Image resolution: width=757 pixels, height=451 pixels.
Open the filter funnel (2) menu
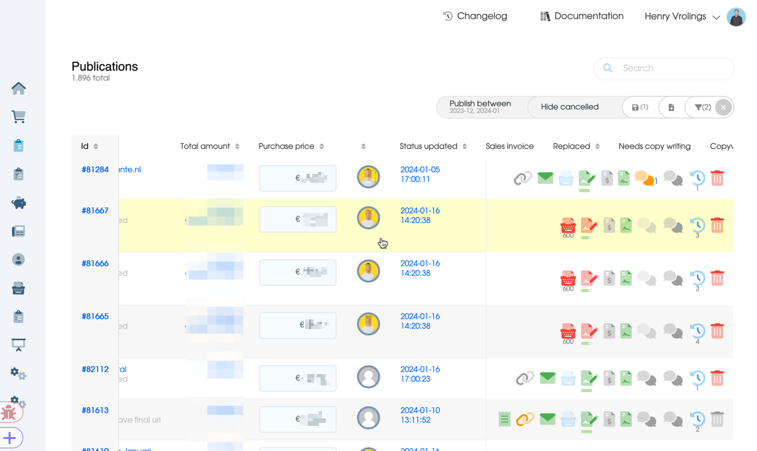pyautogui.click(x=702, y=107)
